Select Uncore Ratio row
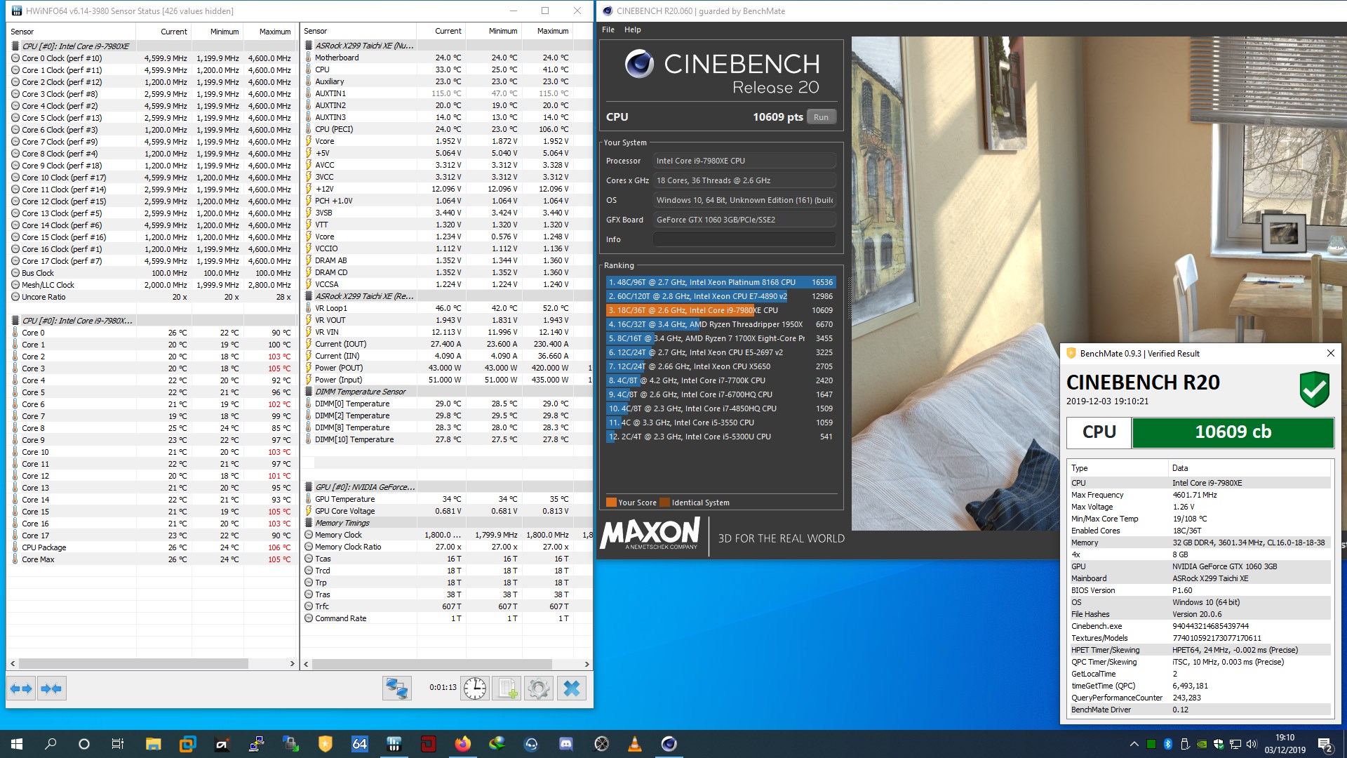Viewport: 1347px width, 758px height. (152, 297)
